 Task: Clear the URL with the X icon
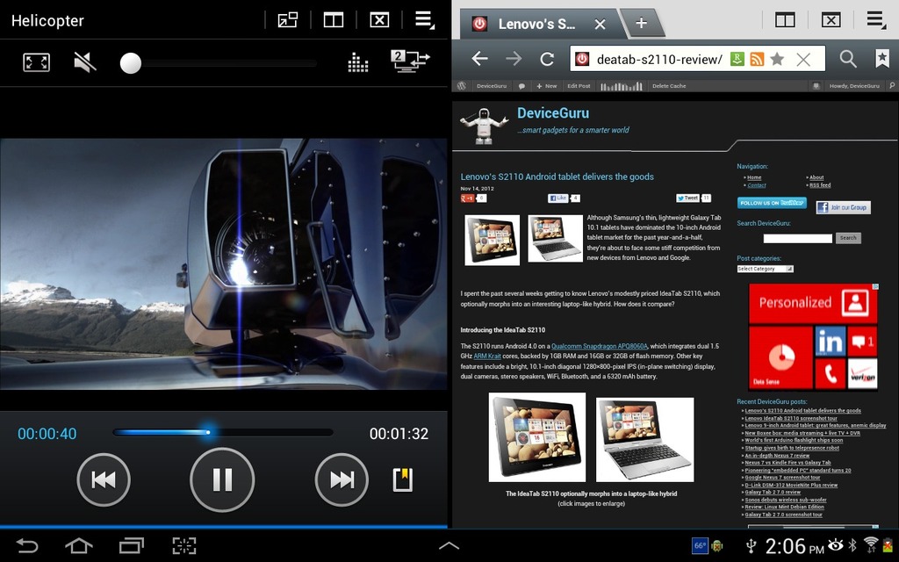pos(803,59)
